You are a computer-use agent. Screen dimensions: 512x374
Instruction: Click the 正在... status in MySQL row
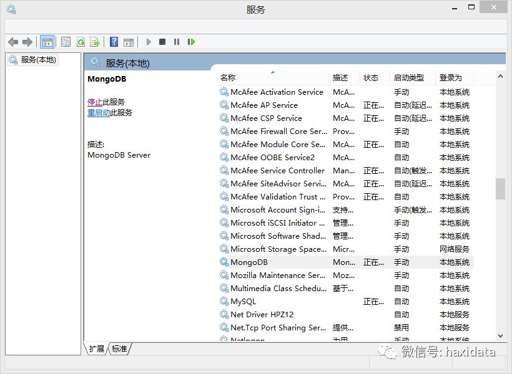pyautogui.click(x=373, y=301)
